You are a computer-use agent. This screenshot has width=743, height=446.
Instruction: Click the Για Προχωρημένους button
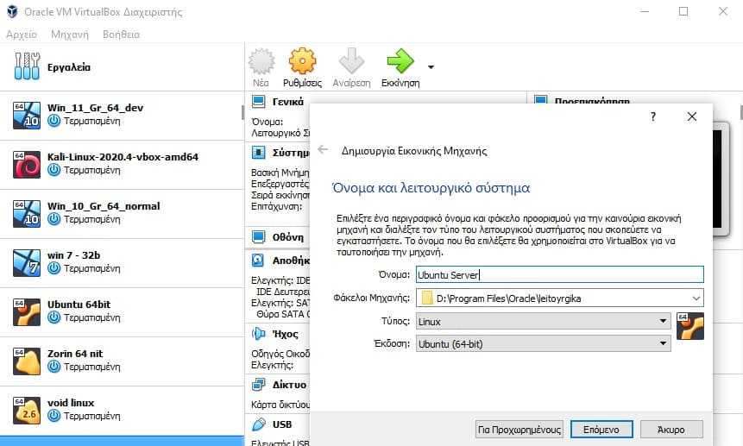coord(519,430)
